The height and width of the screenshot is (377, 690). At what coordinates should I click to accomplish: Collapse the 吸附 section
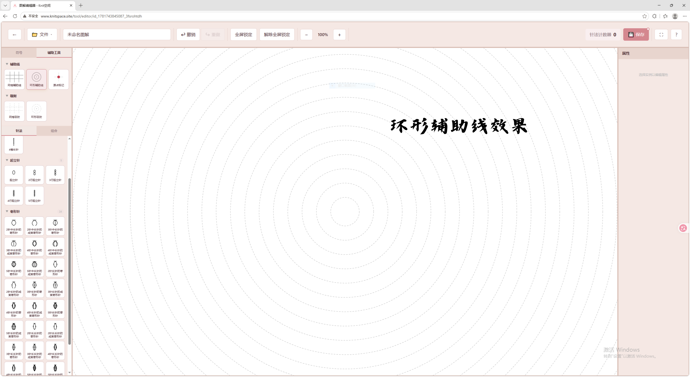coord(11,96)
